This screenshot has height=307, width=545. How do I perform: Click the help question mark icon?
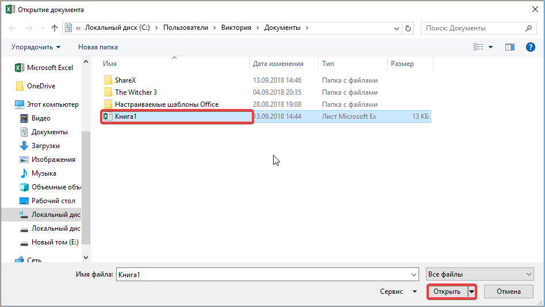coord(531,47)
